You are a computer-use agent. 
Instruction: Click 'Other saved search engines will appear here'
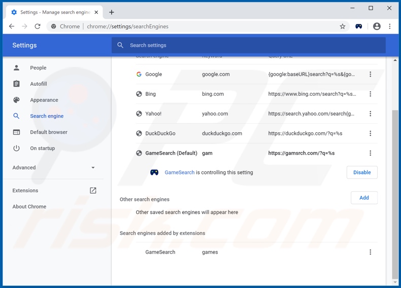[x=187, y=212]
